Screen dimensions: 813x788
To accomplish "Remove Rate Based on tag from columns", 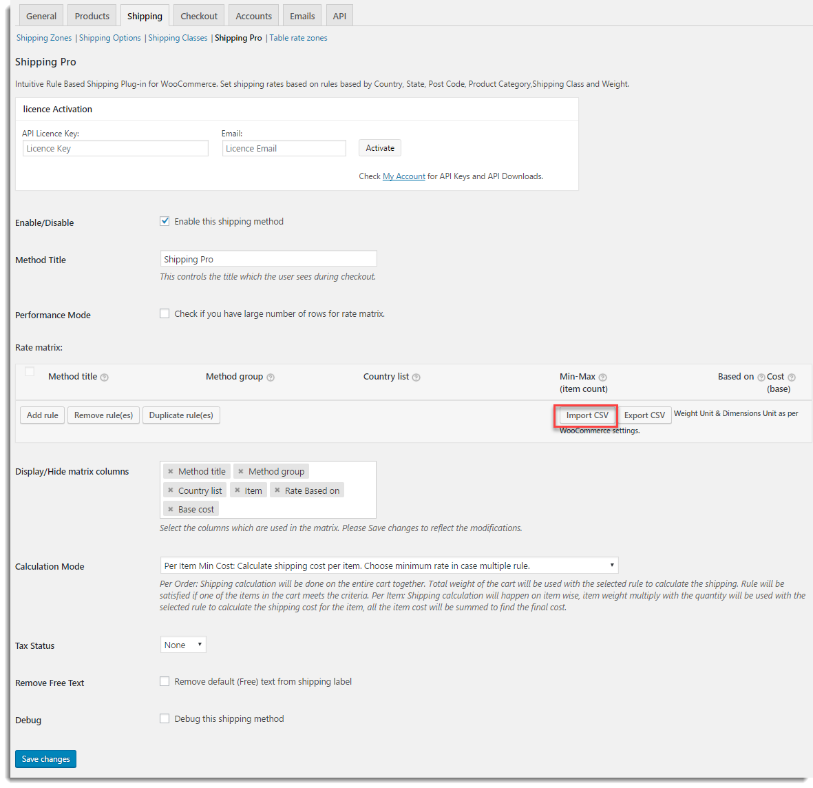I will click(x=277, y=490).
